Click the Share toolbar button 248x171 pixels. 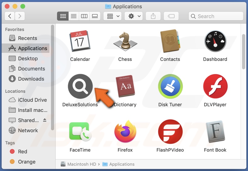click(x=153, y=16)
